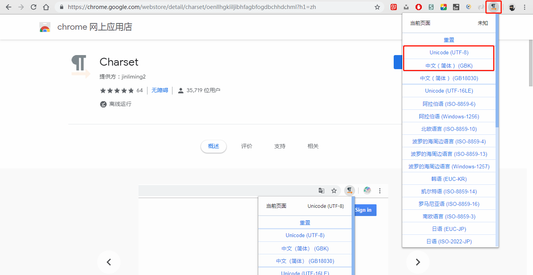Image resolution: width=533 pixels, height=275 pixels.
Task: Choose 中文（简体）(GB18030) in Charset popup
Action: 449,78
